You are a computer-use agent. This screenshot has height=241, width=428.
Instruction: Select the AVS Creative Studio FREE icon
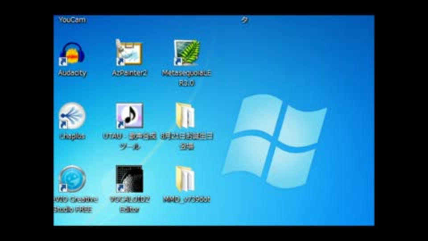click(72, 179)
